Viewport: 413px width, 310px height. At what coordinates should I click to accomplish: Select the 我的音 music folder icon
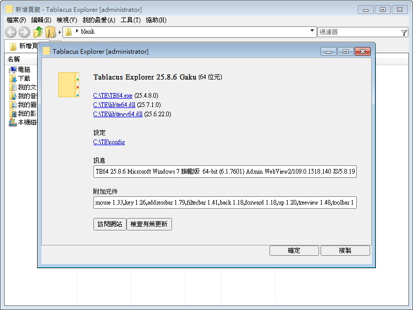tap(12, 96)
